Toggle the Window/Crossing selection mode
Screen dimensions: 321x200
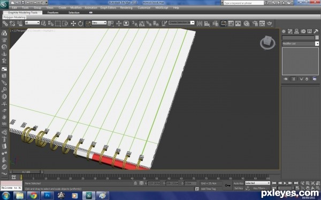point(65,23)
